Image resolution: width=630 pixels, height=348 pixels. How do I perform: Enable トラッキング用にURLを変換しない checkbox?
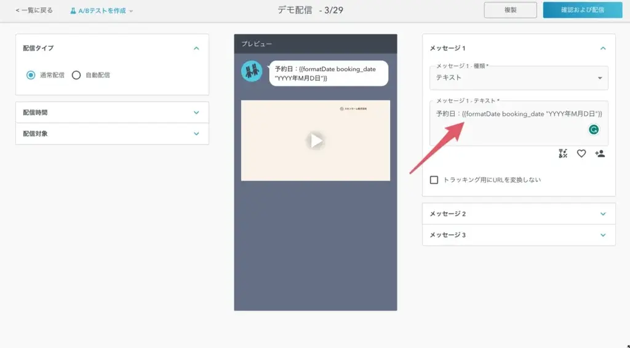(x=434, y=180)
